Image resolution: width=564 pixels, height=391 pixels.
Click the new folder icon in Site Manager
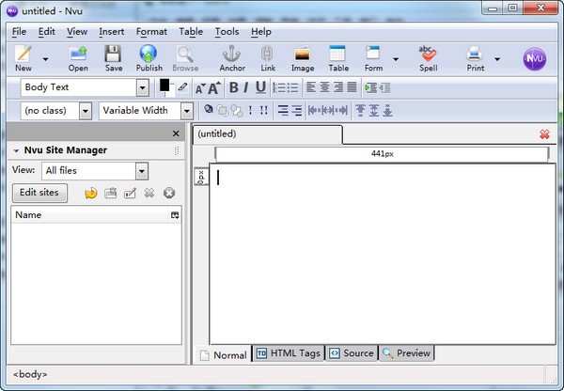coord(110,194)
